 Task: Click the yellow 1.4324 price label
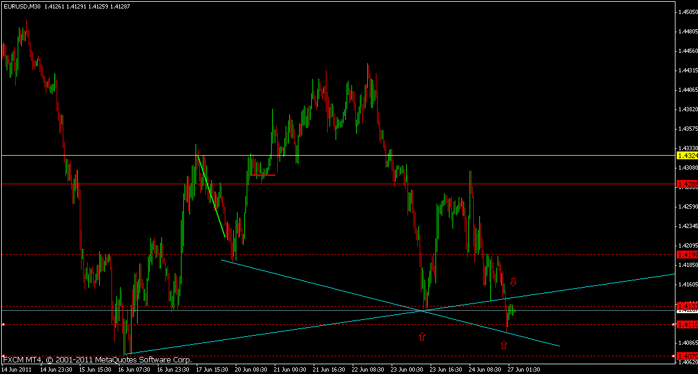coord(686,156)
